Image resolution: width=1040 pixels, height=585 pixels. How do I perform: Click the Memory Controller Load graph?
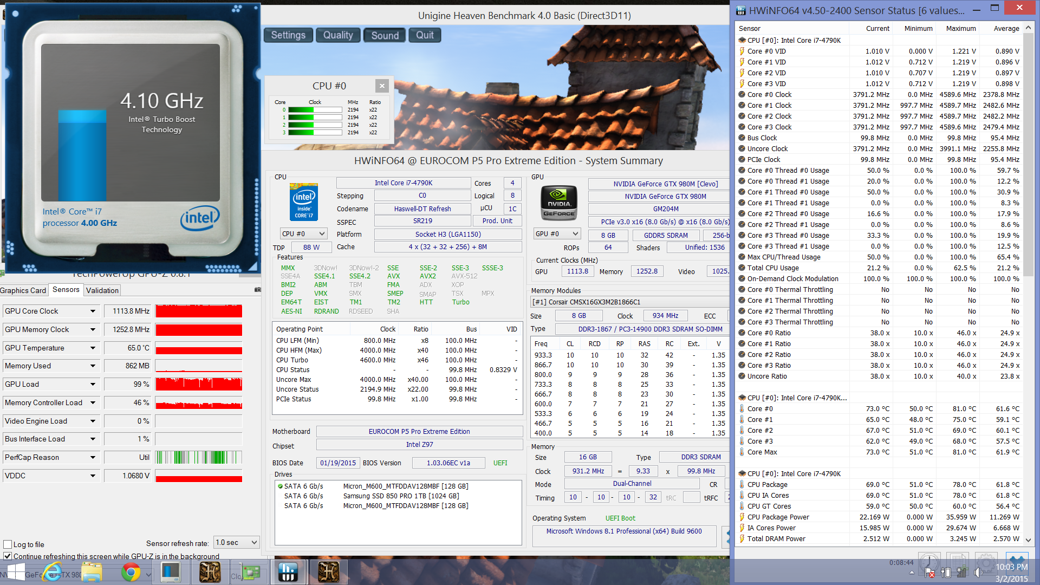tap(199, 402)
